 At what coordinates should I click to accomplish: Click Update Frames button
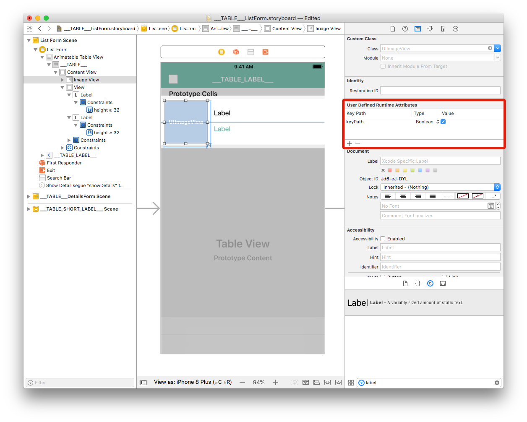[x=295, y=383]
